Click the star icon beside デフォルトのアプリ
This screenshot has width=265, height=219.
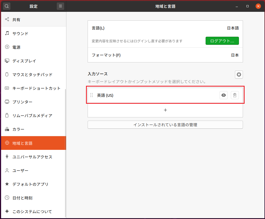tap(7, 184)
